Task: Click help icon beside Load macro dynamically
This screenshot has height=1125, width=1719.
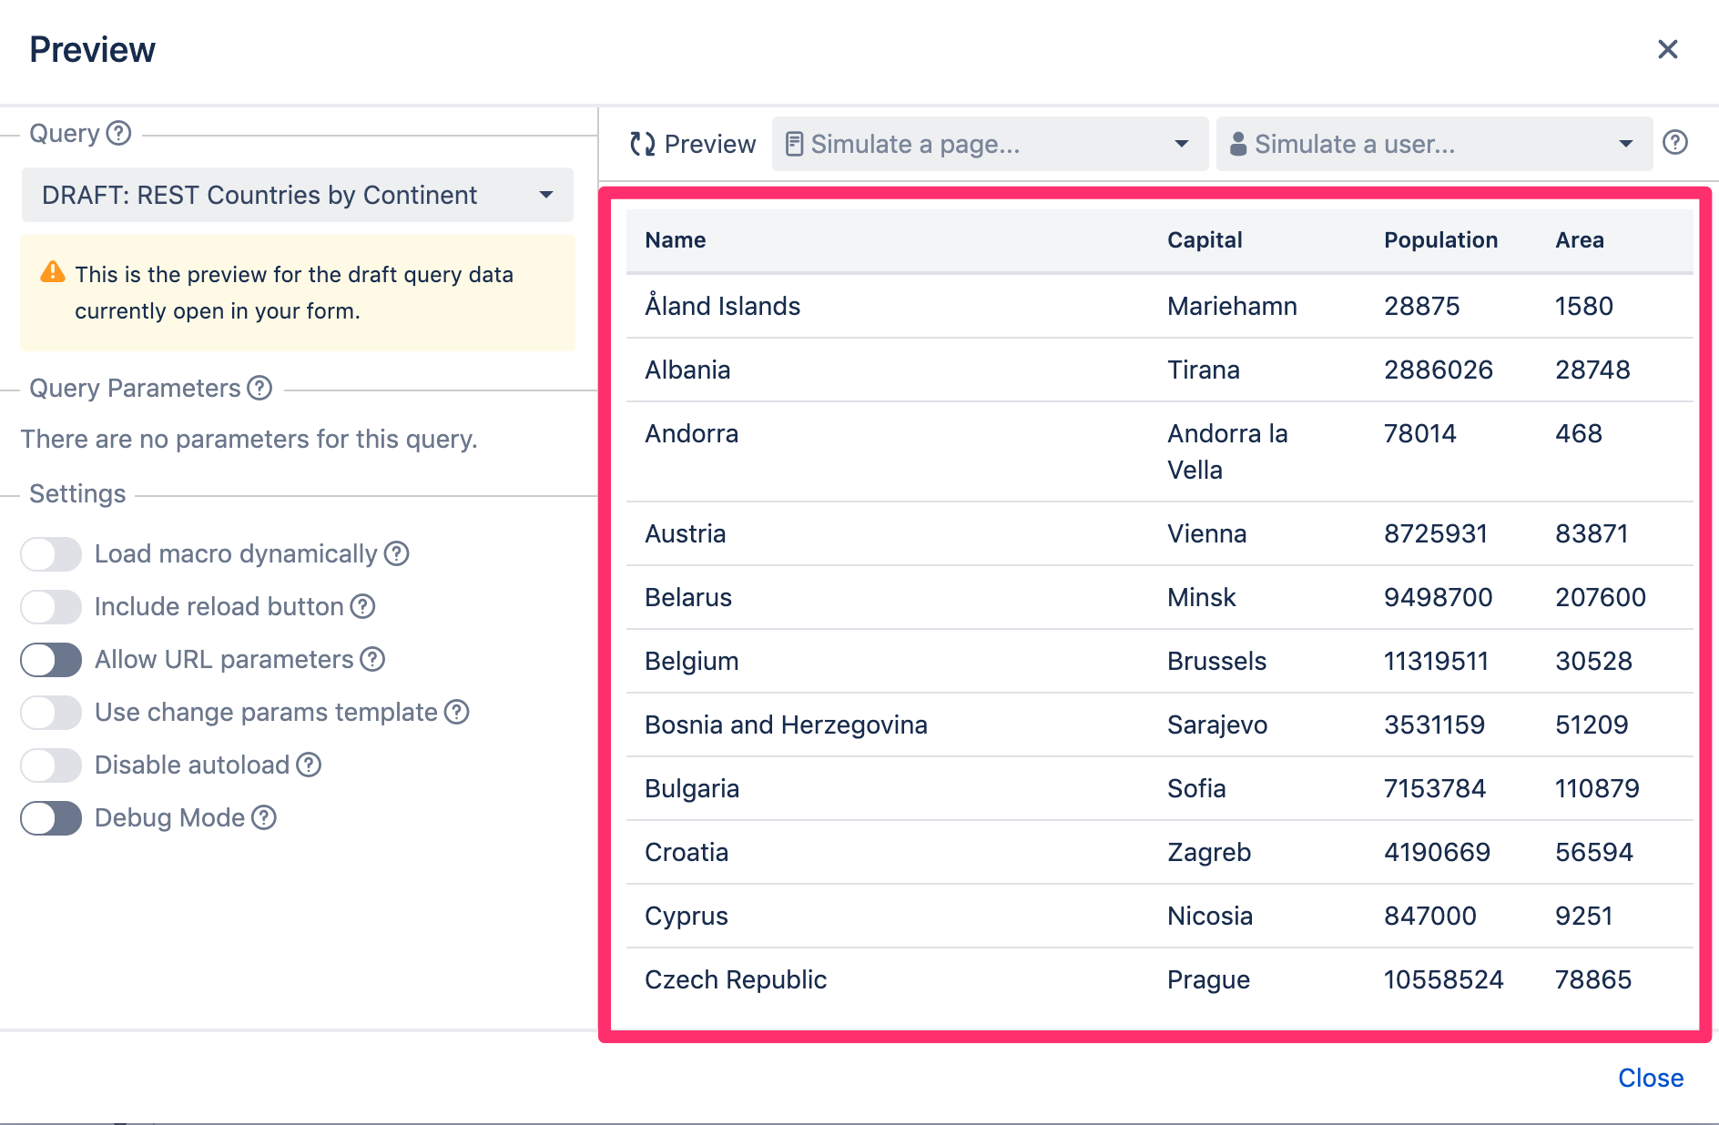Action: [x=396, y=553]
